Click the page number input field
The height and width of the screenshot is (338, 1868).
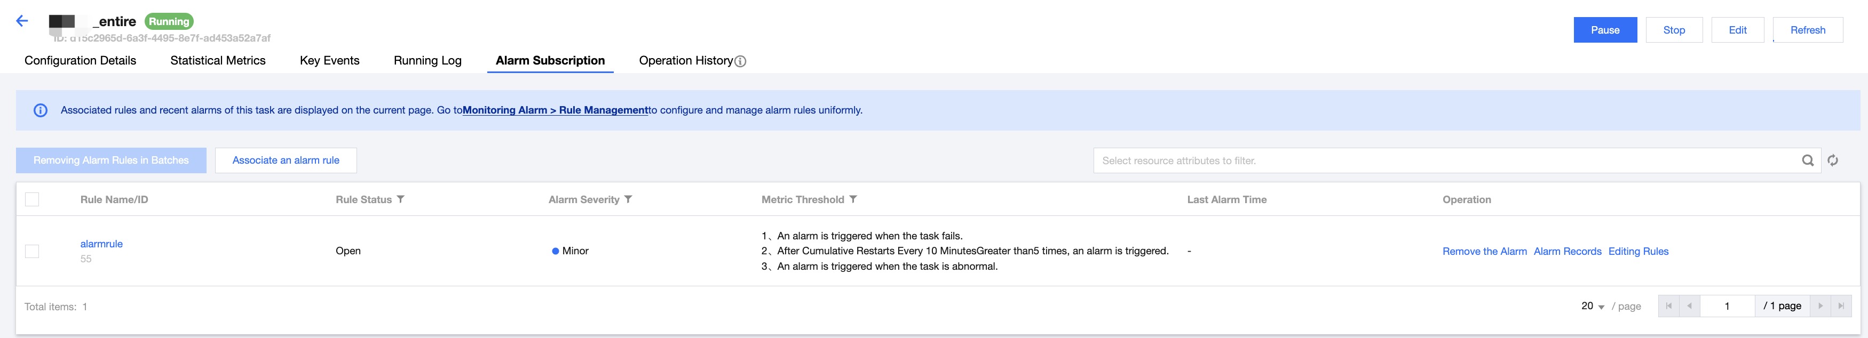[1727, 305]
